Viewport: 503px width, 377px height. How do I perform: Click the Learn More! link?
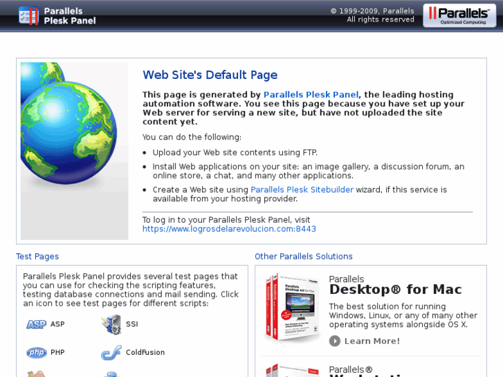point(372,341)
